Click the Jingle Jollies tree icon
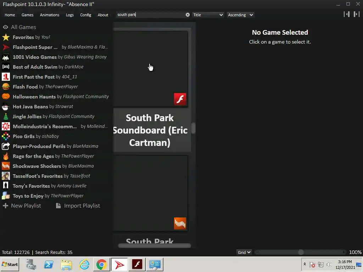The image size is (363, 272). [6, 117]
